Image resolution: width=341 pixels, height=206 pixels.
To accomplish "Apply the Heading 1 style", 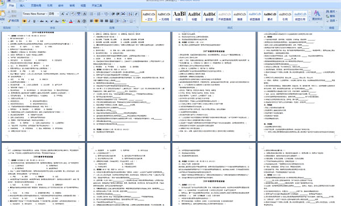I will tap(179, 16).
